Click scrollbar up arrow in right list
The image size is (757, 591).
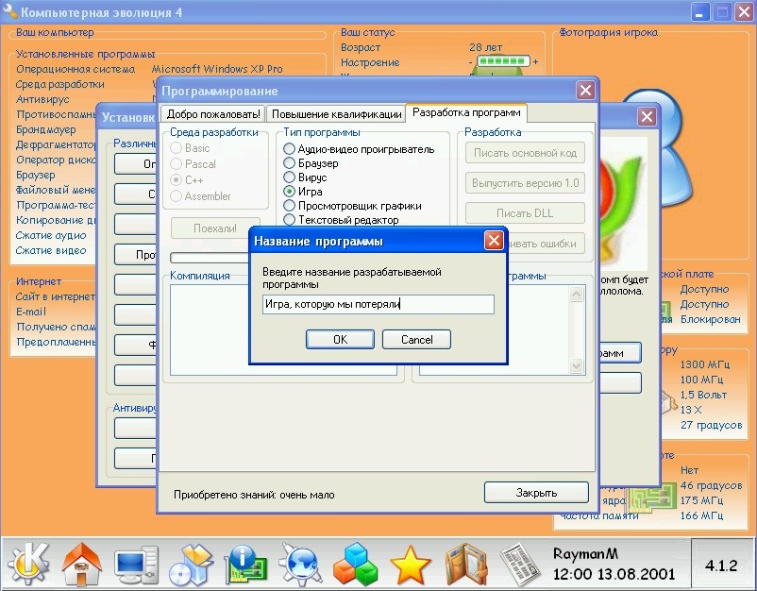click(x=576, y=294)
